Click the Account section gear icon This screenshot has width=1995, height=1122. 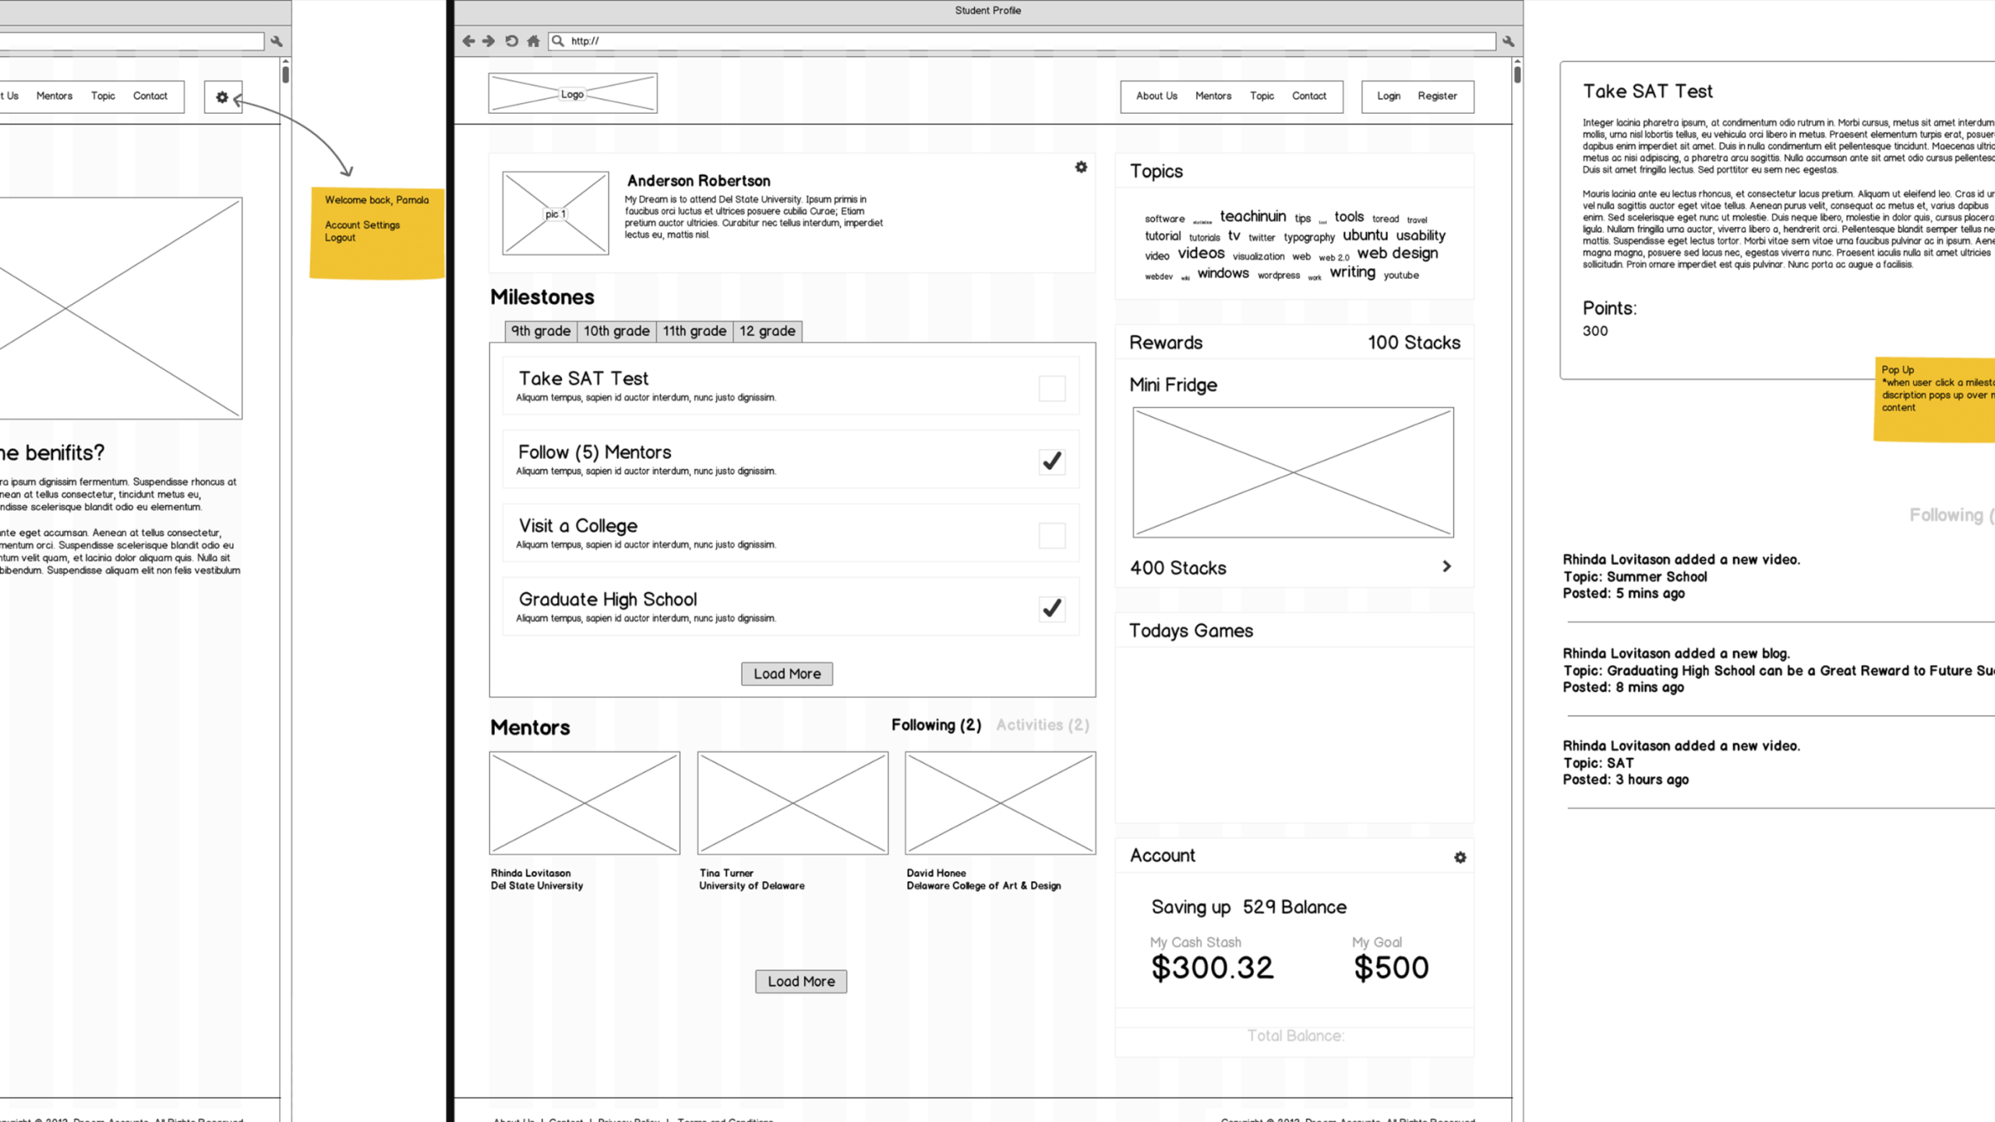pyautogui.click(x=1460, y=857)
